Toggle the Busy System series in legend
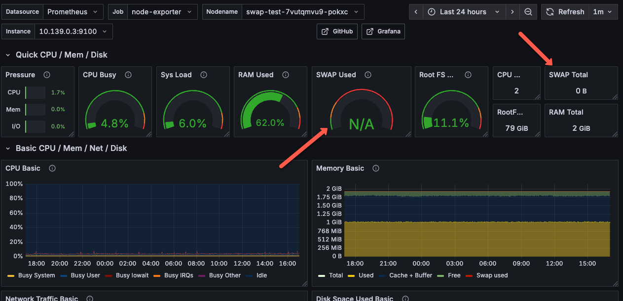Viewport: 623px width, 301px height. point(36,275)
